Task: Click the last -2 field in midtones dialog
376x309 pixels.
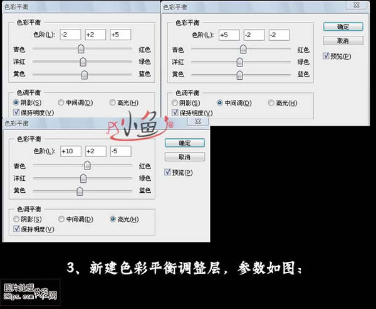Action: [279, 35]
